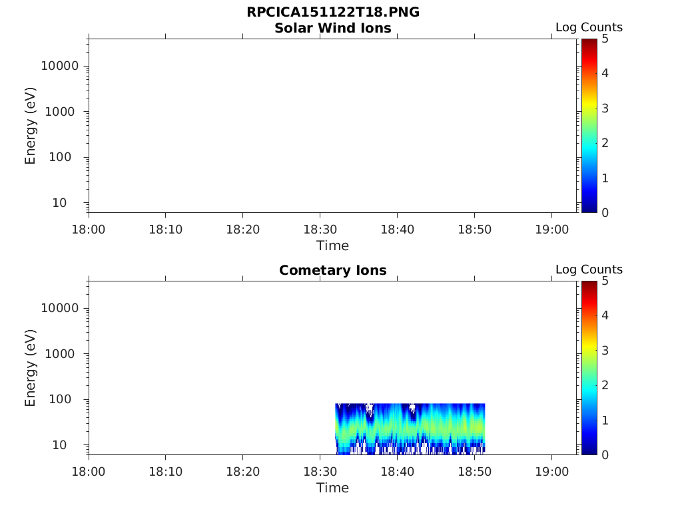Screen dimensions: 682x511
Task: Click the 18:20 tick label of Solar Wind plot
Action: (242, 230)
